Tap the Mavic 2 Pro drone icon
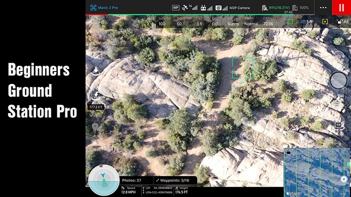Image resolution: width=351 pixels, height=197 pixels. (93, 7)
